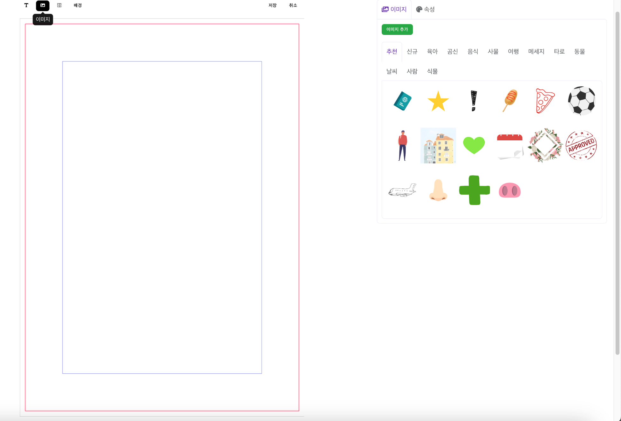Open the 배경 background option
Screen dimensions: 621x421
78,5
